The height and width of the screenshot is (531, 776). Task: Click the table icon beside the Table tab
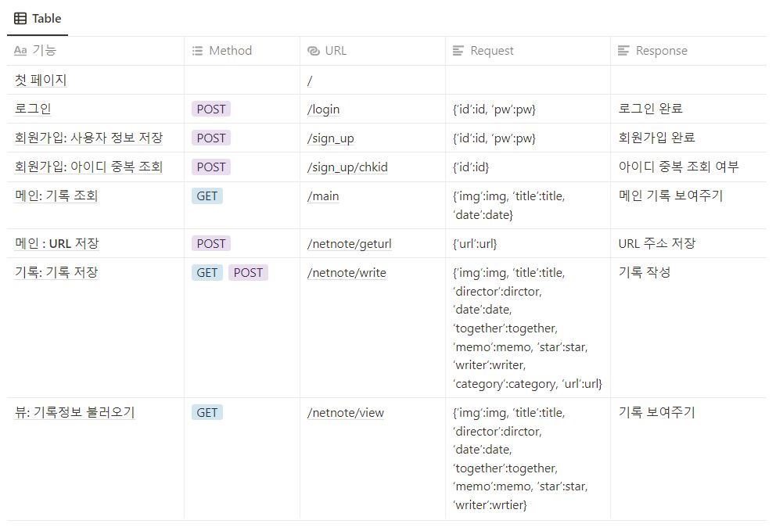[17, 19]
